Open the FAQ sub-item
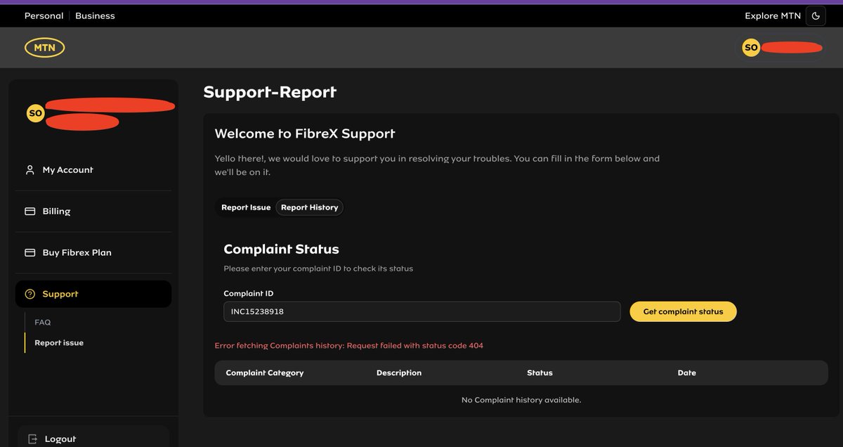 click(x=43, y=322)
